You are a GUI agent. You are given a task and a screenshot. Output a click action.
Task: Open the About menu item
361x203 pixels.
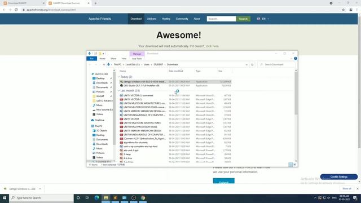[197, 19]
